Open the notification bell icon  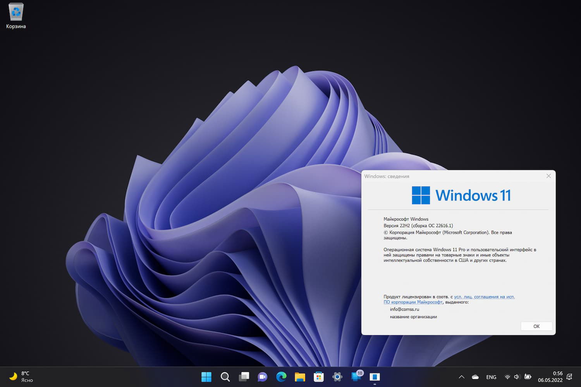[569, 377]
